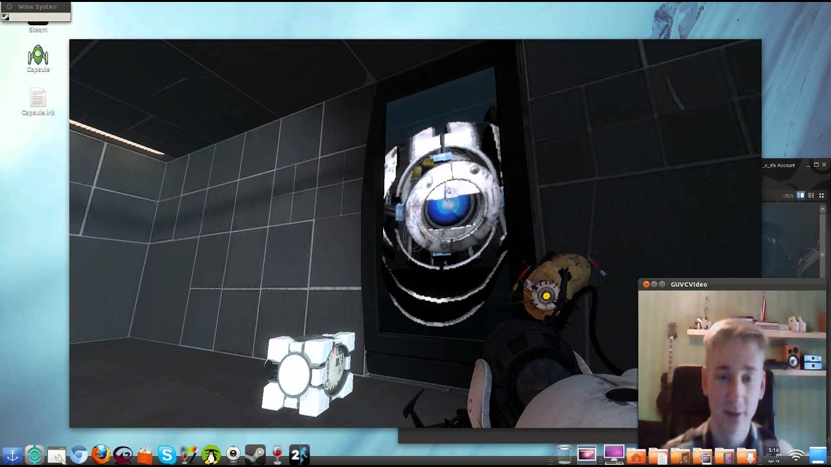Open the Documents folder in the dock
The height and width of the screenshot is (467, 831).
(658, 456)
